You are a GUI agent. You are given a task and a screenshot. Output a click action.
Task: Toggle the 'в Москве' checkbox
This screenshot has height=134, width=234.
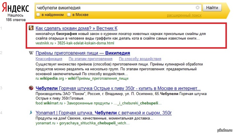(69, 15)
